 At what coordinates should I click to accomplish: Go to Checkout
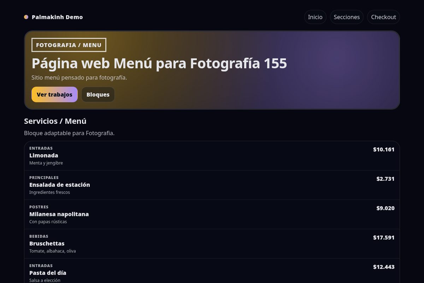[383, 17]
